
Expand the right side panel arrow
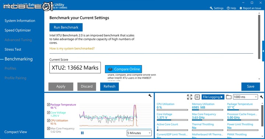(263, 51)
